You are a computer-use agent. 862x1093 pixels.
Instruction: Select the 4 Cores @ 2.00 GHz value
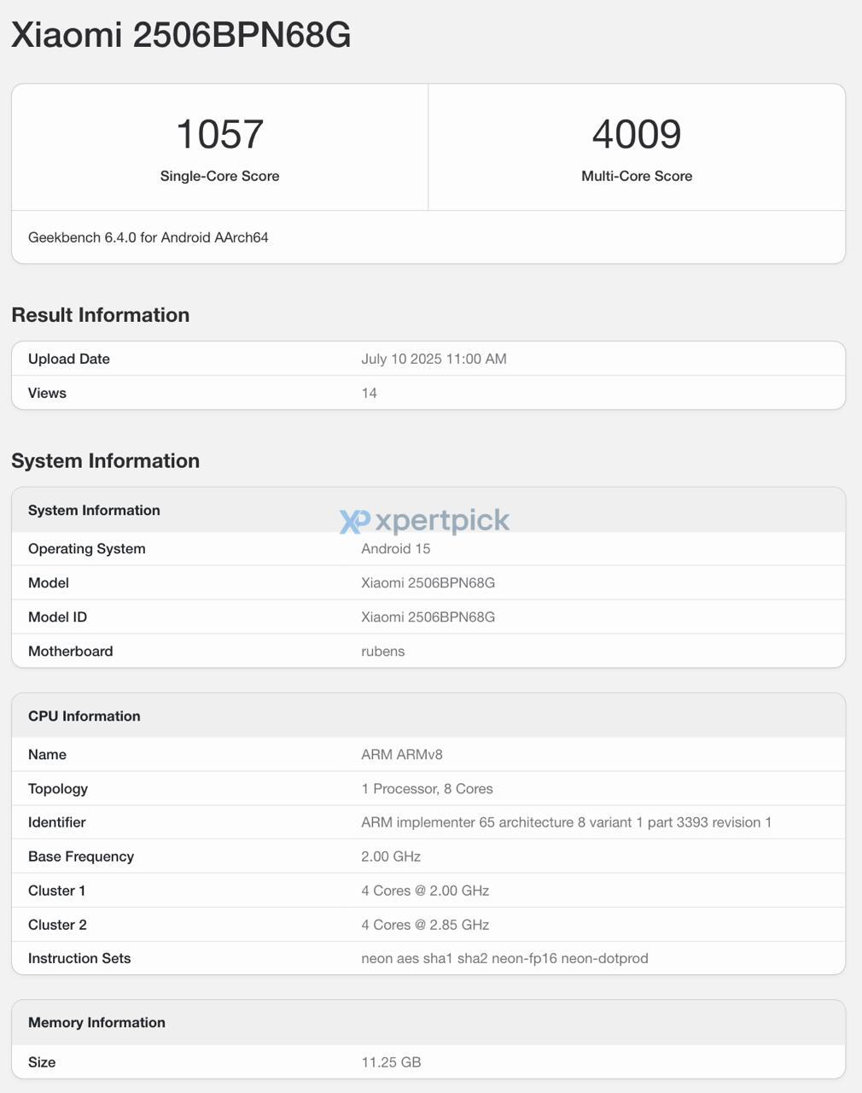pyautogui.click(x=425, y=891)
